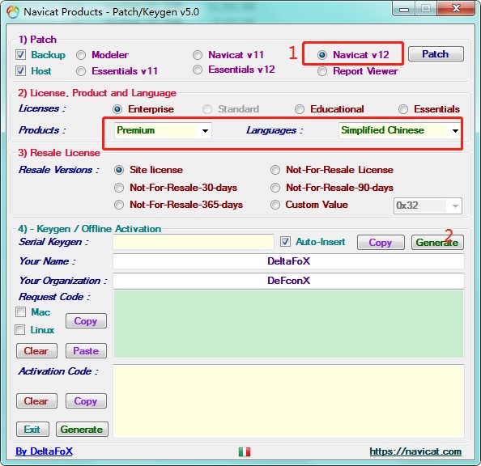Select Not-For-Resale-365-days option
The image size is (481, 466).
(x=119, y=205)
